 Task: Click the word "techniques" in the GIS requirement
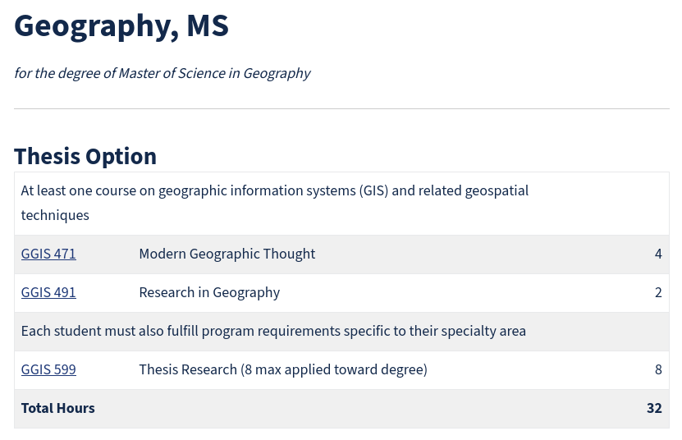tap(55, 216)
